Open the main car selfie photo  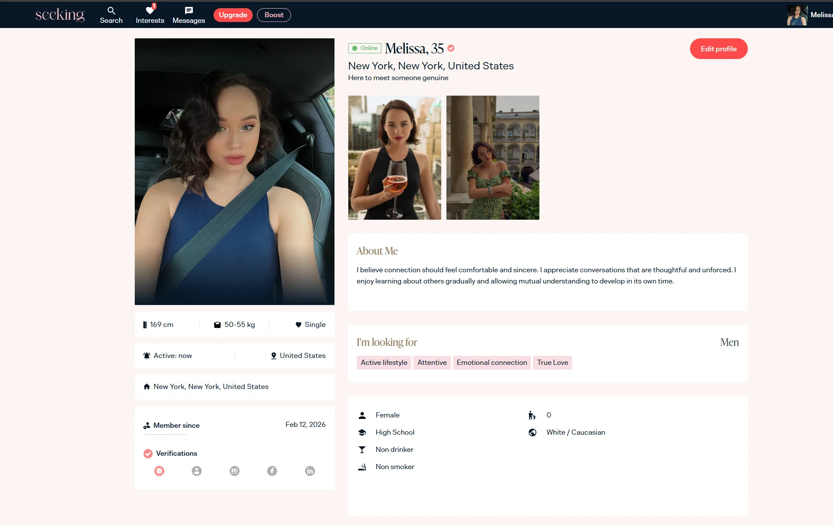pos(235,171)
